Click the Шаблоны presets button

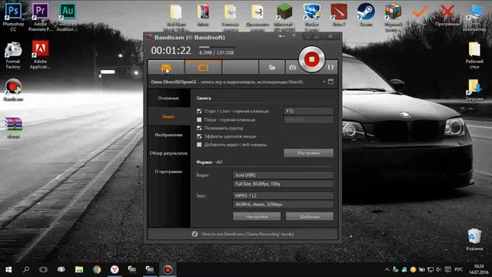[x=310, y=216]
